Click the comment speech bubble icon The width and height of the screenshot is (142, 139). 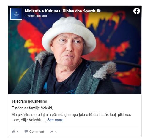click(26, 132)
